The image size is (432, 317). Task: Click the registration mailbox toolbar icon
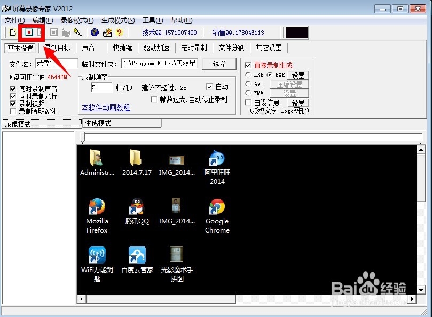coord(107,33)
